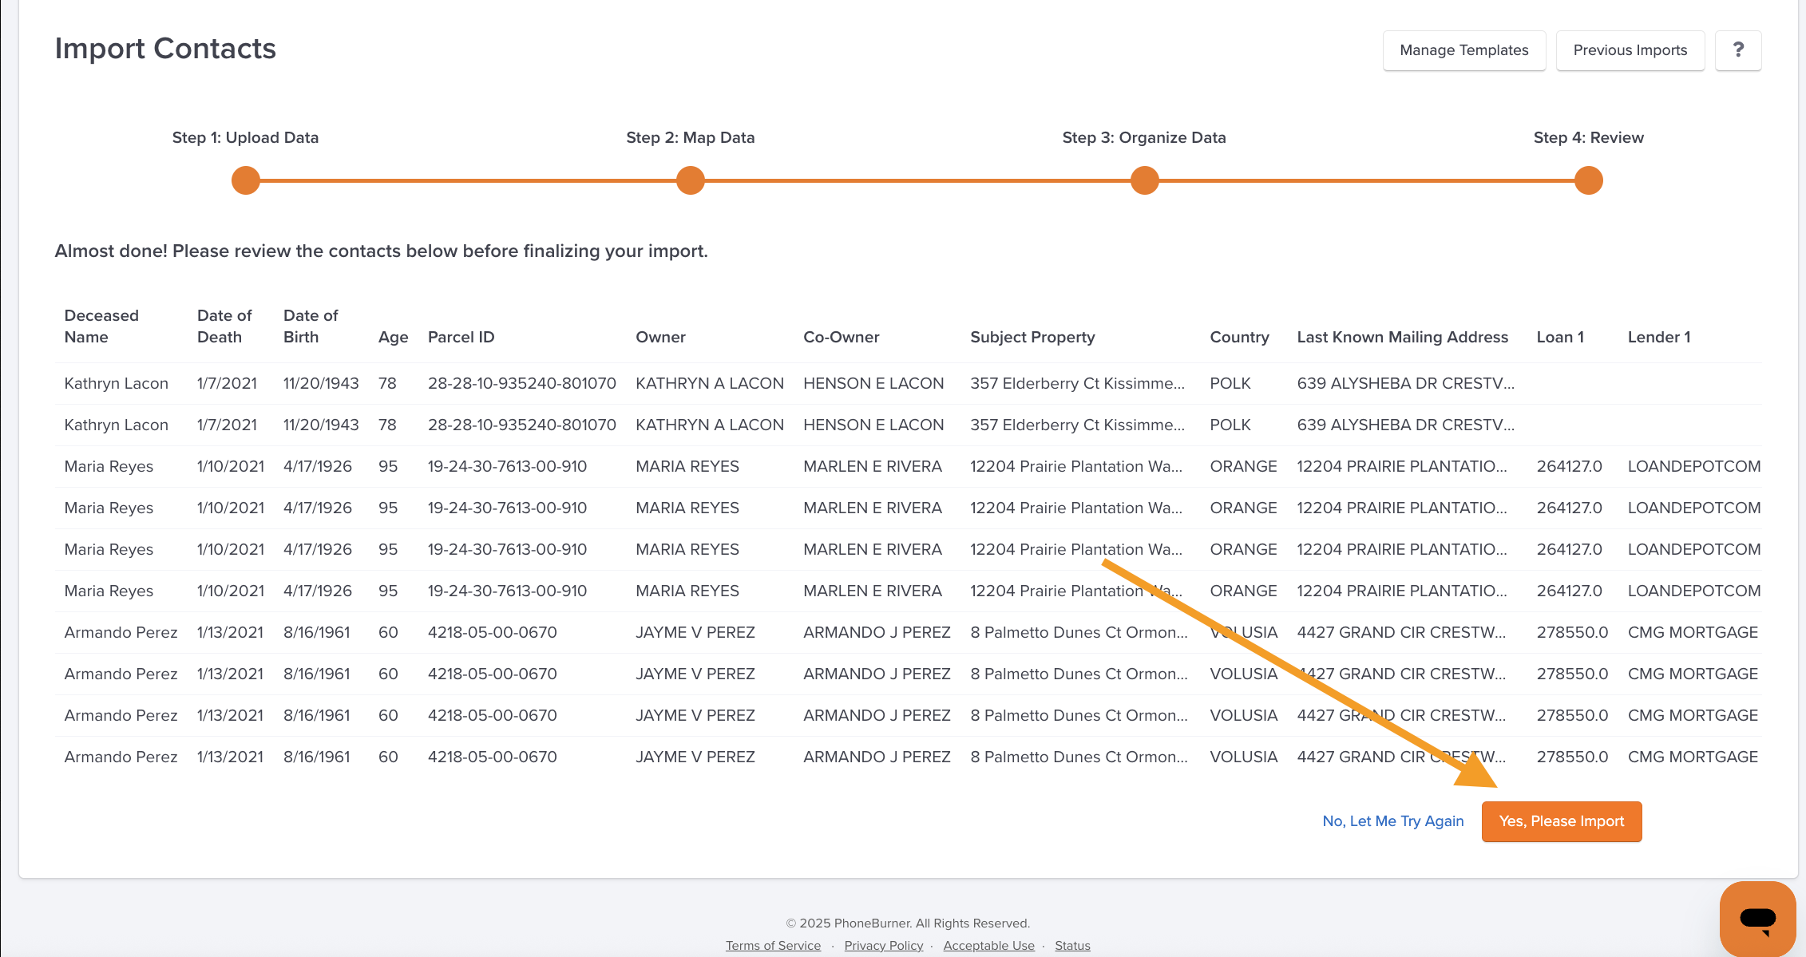Open the Status footer link
Viewport: 1806px width, 957px height.
pos(1071,946)
